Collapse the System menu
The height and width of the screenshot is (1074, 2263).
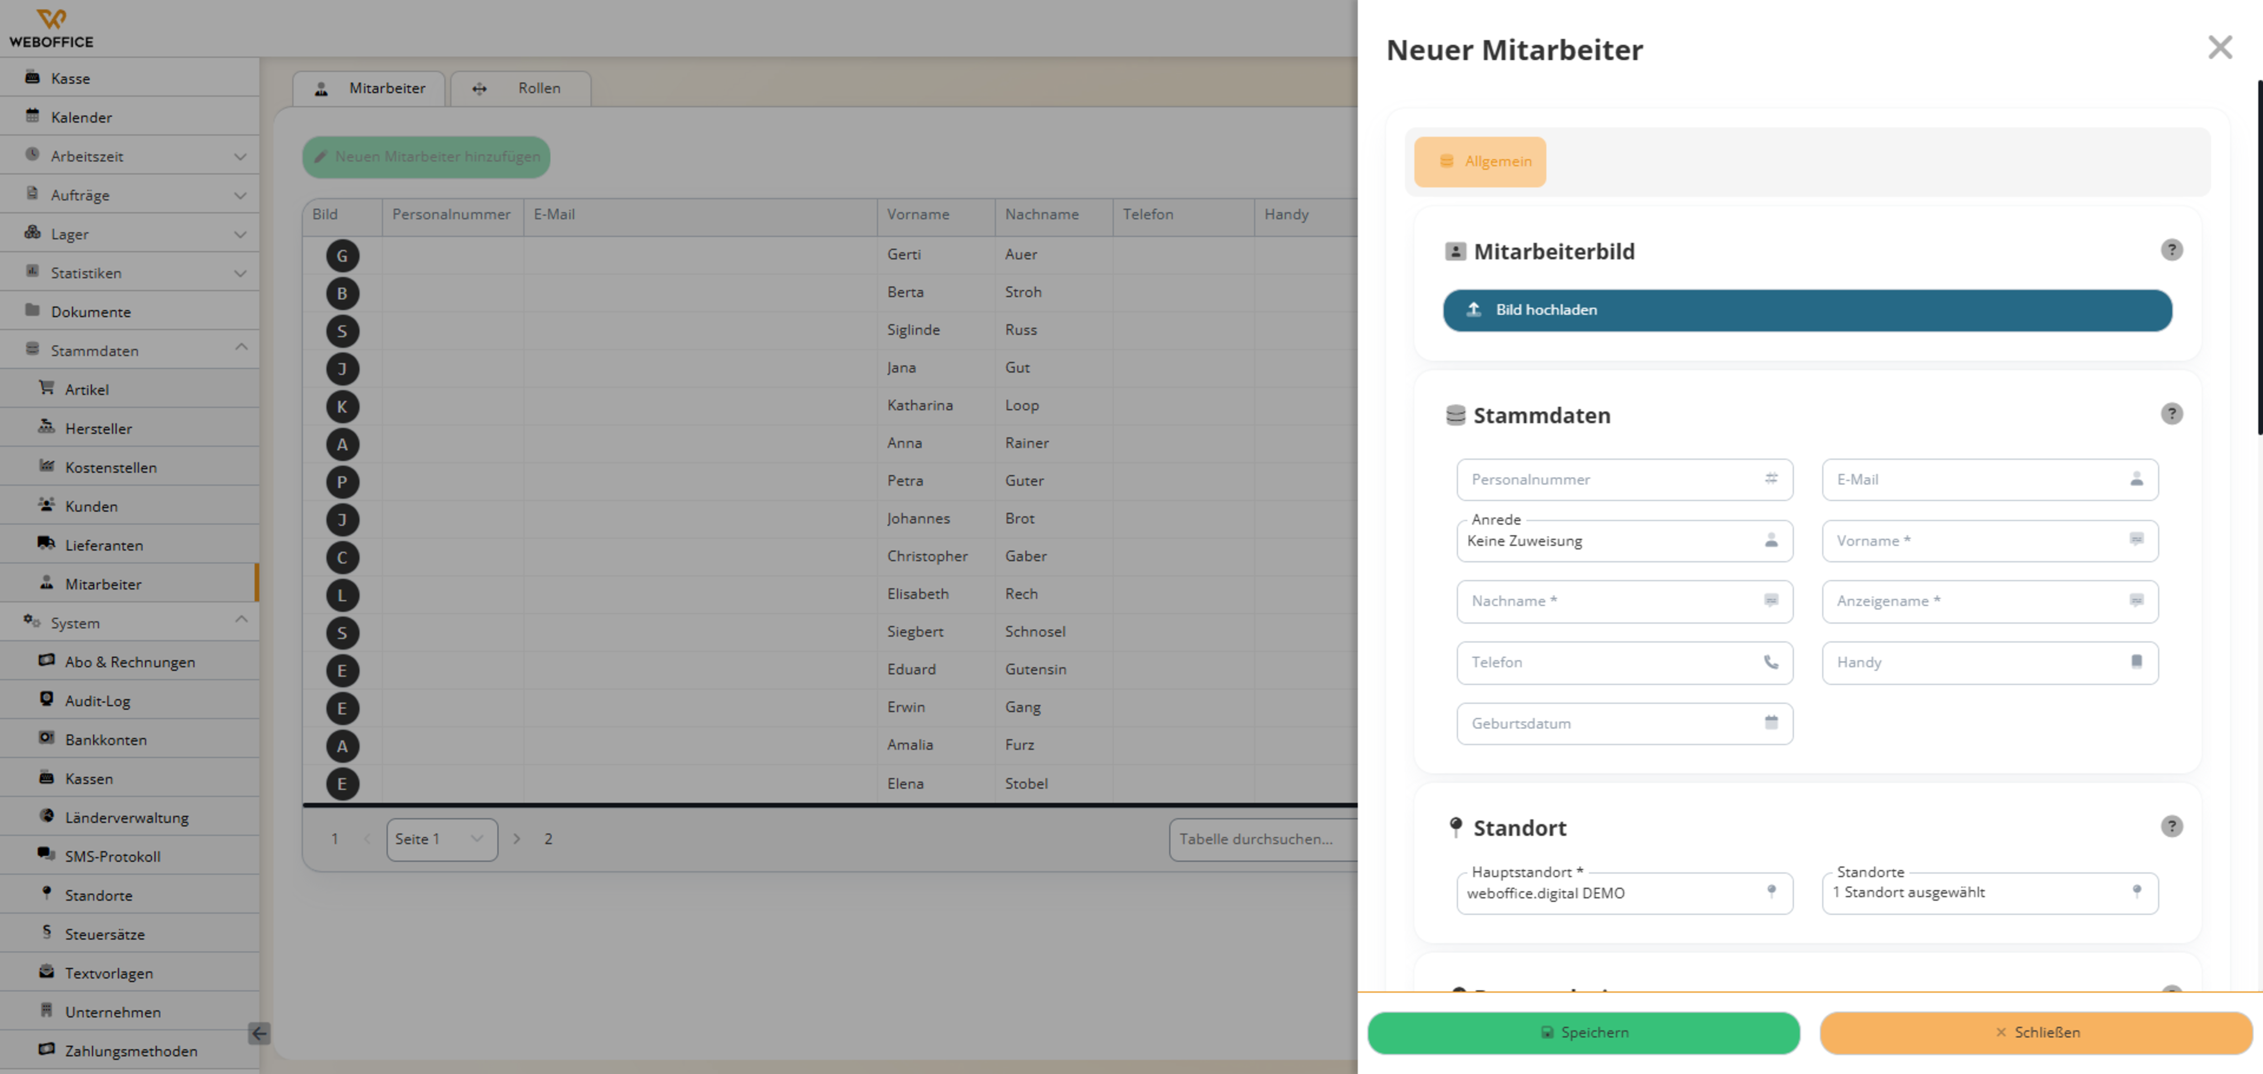click(129, 622)
